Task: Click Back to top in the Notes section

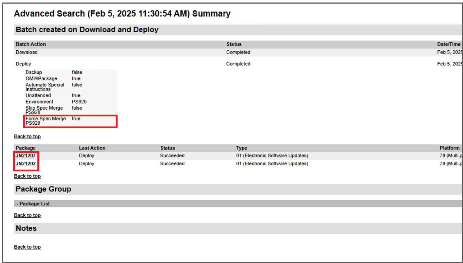Action: [27, 246]
